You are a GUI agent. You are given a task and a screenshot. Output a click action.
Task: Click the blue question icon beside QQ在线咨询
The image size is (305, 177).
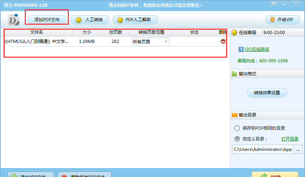click(241, 49)
